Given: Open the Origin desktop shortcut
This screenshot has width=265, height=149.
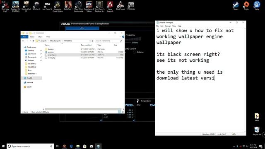Looking at the screenshot, I should pos(246,5).
